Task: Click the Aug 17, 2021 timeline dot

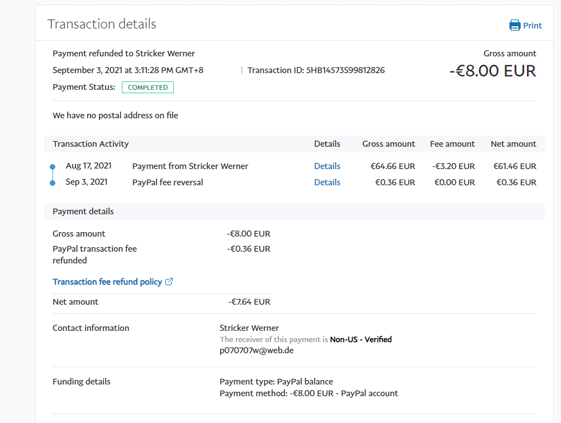Action: tap(53, 167)
